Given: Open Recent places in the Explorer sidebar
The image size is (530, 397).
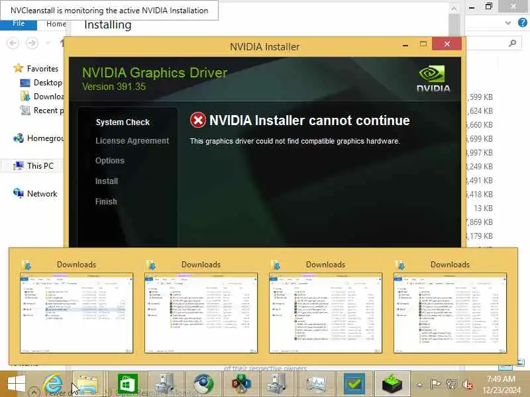Looking at the screenshot, I should pos(42,110).
